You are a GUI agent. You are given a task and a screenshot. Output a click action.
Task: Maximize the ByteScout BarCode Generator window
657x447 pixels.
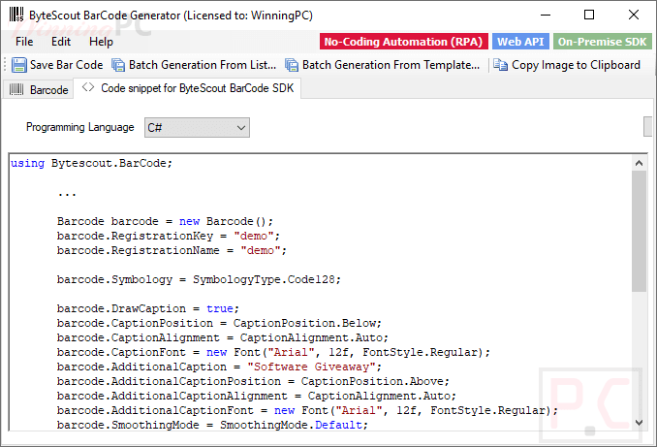[x=589, y=15]
